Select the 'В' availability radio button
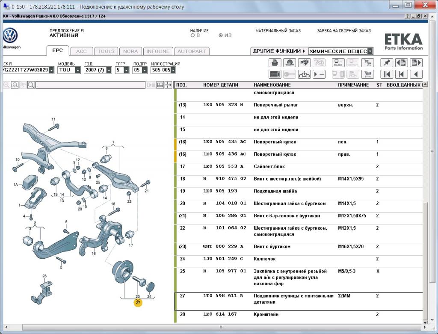The height and width of the screenshot is (334, 438). [x=192, y=35]
